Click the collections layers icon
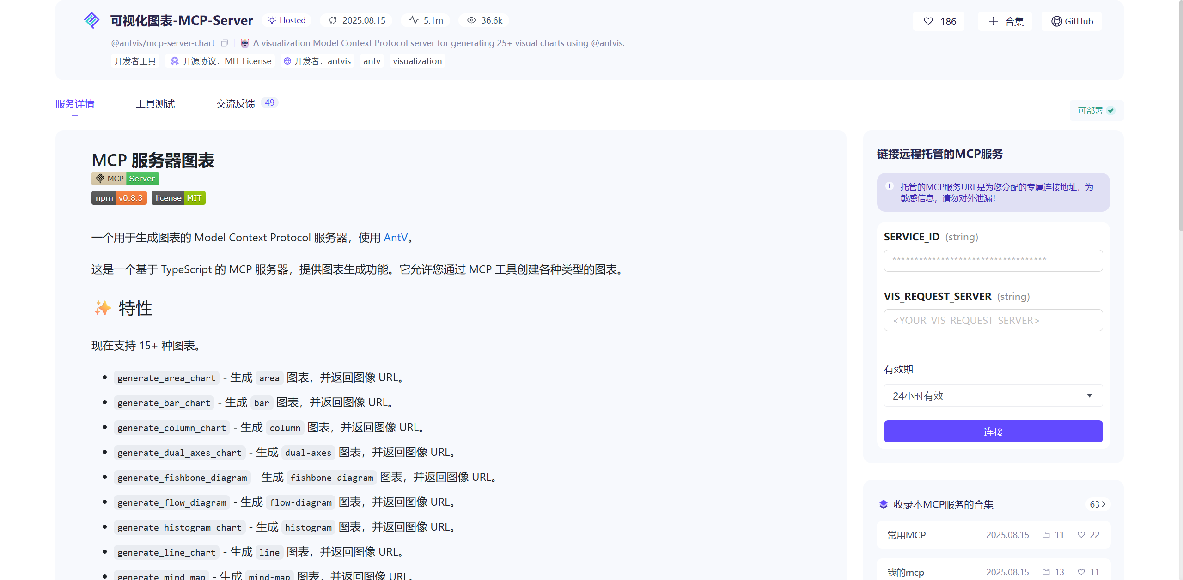The height and width of the screenshot is (580, 1183). click(x=884, y=504)
